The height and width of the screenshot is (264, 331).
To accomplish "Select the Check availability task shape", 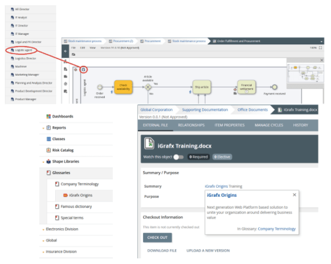I will (123, 87).
